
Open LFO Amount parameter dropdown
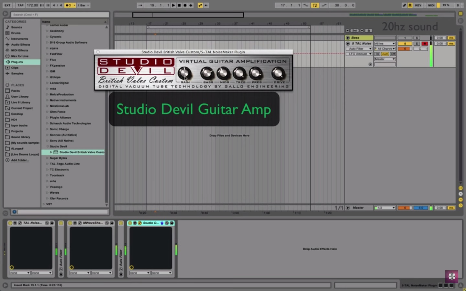point(359,54)
